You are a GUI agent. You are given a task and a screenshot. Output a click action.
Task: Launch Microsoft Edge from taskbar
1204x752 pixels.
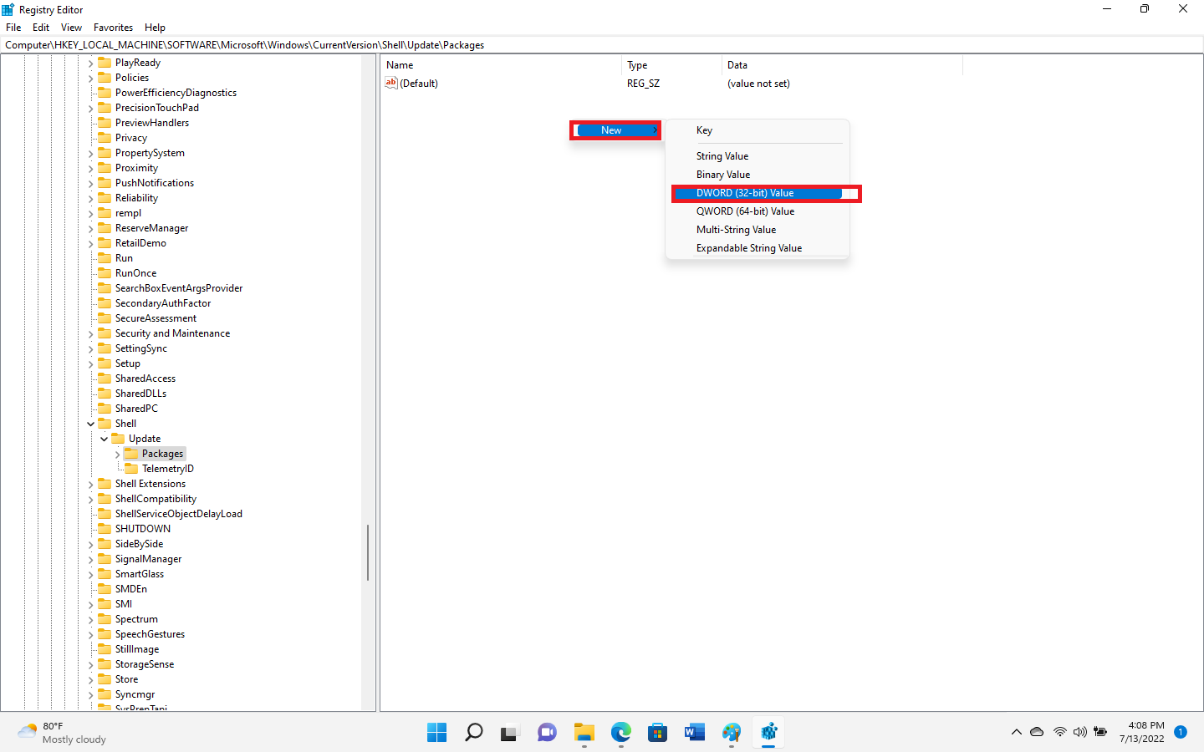tap(620, 733)
